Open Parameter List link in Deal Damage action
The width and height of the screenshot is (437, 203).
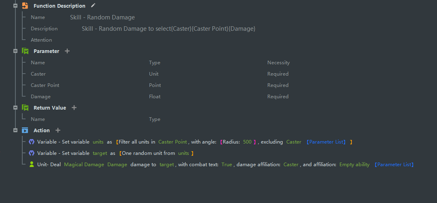click(394, 165)
